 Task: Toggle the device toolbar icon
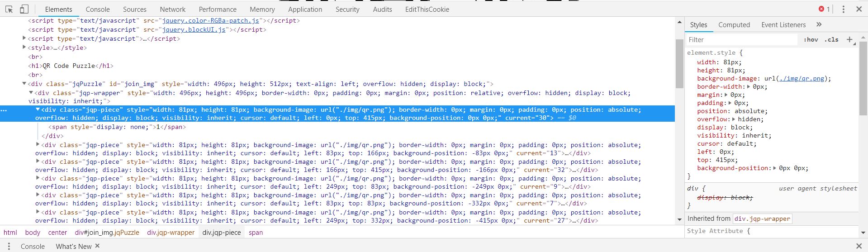(24, 9)
